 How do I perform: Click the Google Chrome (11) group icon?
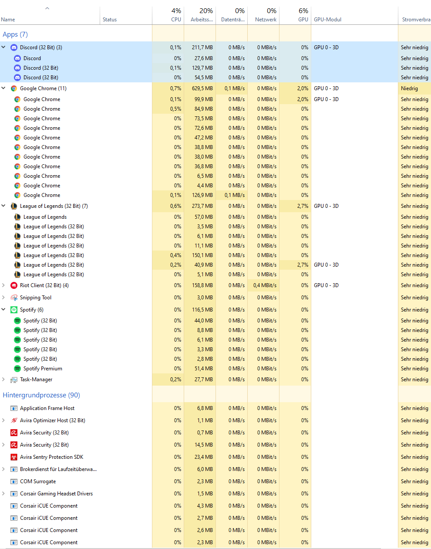14,88
